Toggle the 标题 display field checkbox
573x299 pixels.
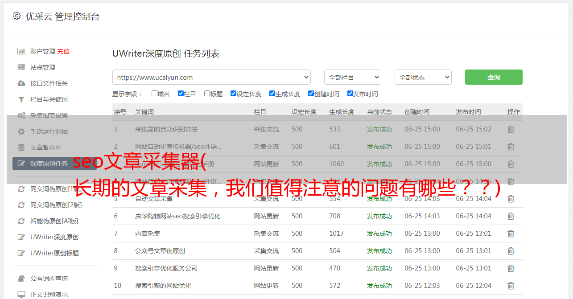[207, 94]
